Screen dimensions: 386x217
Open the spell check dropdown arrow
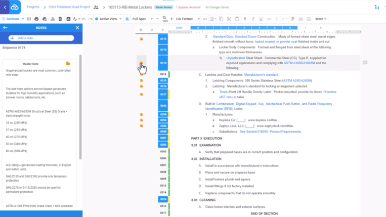79,19
